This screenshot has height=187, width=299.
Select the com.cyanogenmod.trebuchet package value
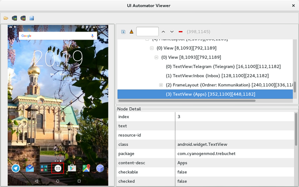[x=206, y=154]
